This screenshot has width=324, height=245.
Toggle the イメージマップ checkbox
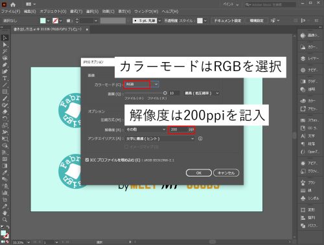pos(126,147)
